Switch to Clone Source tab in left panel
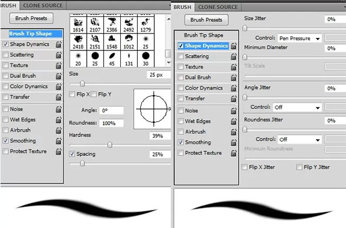346x228 pixels. pos(43,5)
